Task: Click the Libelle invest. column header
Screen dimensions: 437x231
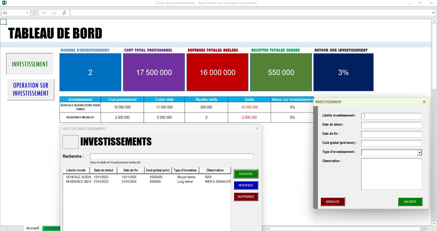Action: tap(76, 170)
